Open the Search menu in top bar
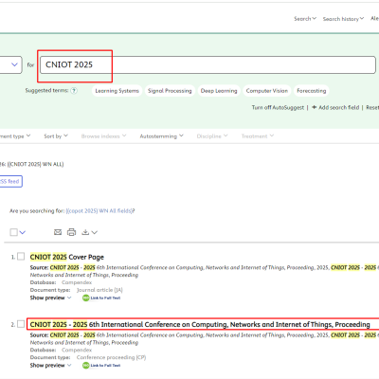This screenshot has width=379, height=379. click(x=305, y=19)
